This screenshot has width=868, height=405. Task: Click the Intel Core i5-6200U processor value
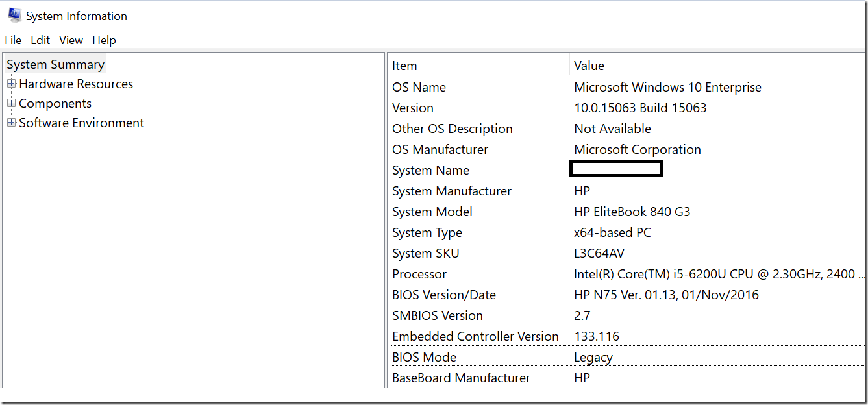tap(719, 275)
